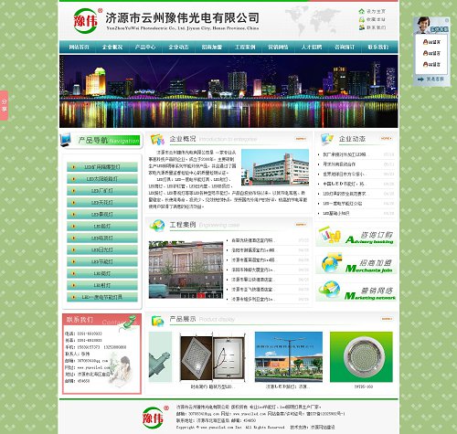The height and width of the screenshot is (434, 457).
Task: Click the more link beside 企业动态
Action: pyautogui.click(x=387, y=138)
